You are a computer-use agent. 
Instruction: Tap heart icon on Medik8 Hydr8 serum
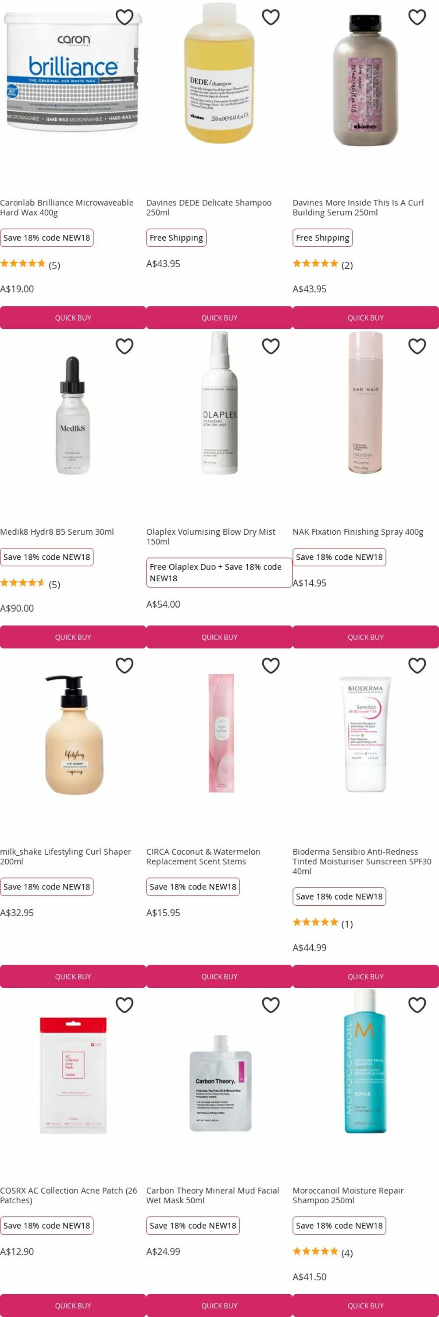pyautogui.click(x=125, y=346)
